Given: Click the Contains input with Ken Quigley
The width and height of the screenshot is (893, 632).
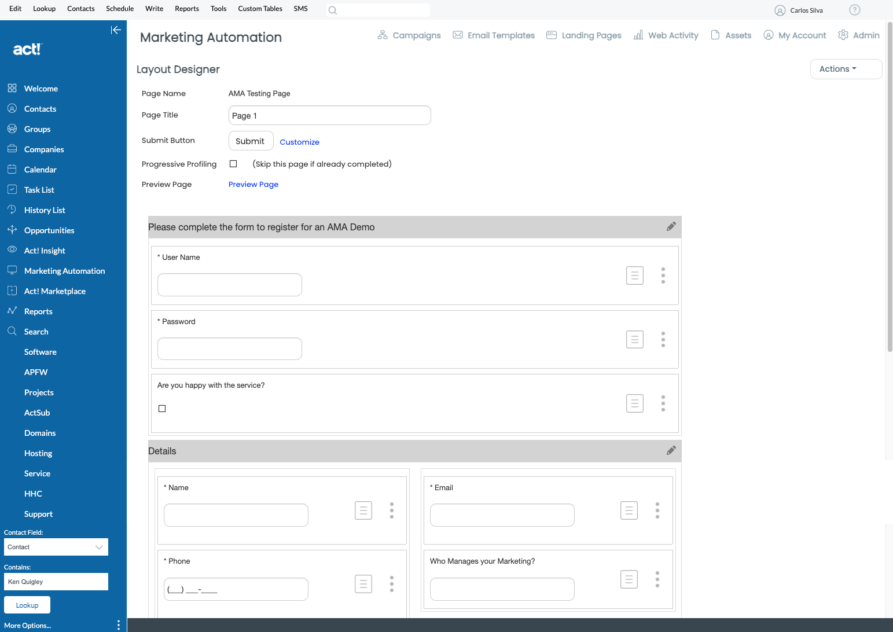Looking at the screenshot, I should point(56,582).
